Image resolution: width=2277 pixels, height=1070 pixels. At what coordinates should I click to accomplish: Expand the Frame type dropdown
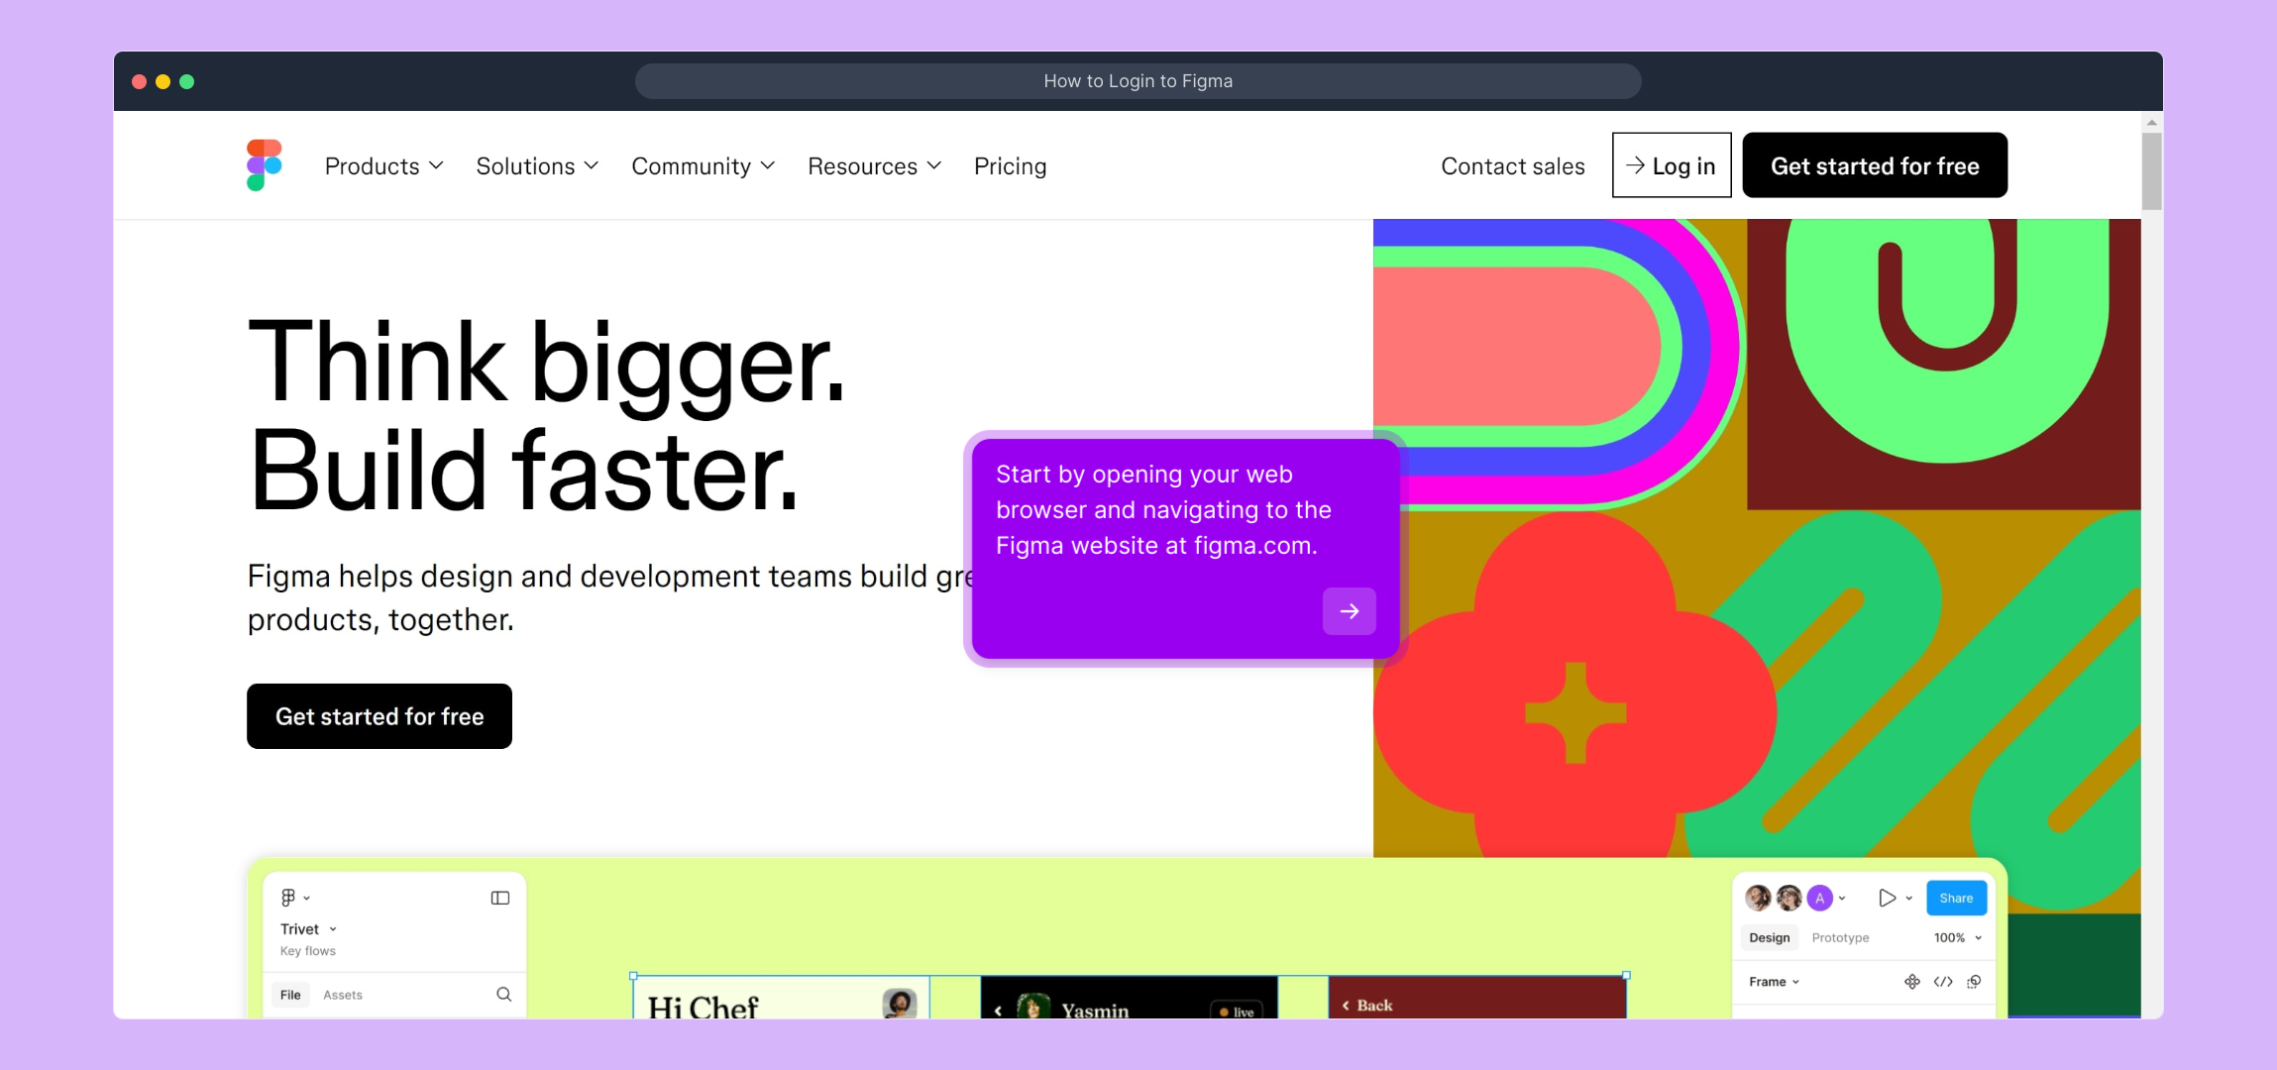[1774, 982]
